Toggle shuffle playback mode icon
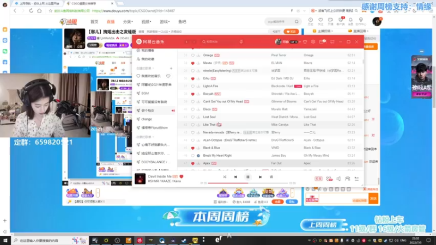 (x=225, y=177)
